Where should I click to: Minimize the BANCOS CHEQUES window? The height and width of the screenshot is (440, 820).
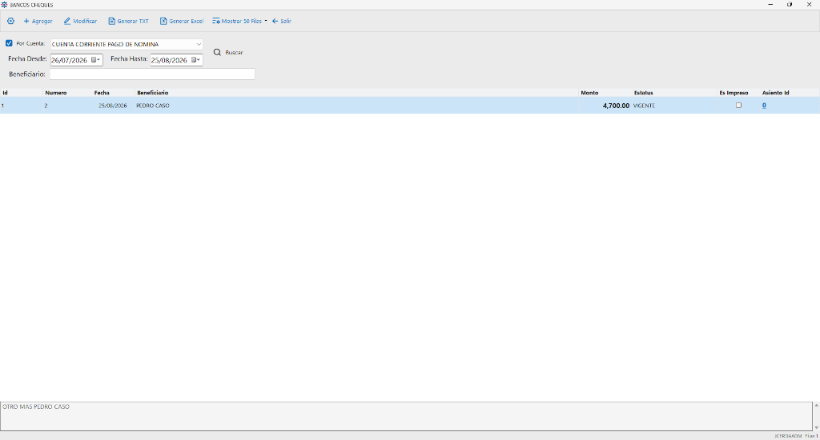coord(770,5)
